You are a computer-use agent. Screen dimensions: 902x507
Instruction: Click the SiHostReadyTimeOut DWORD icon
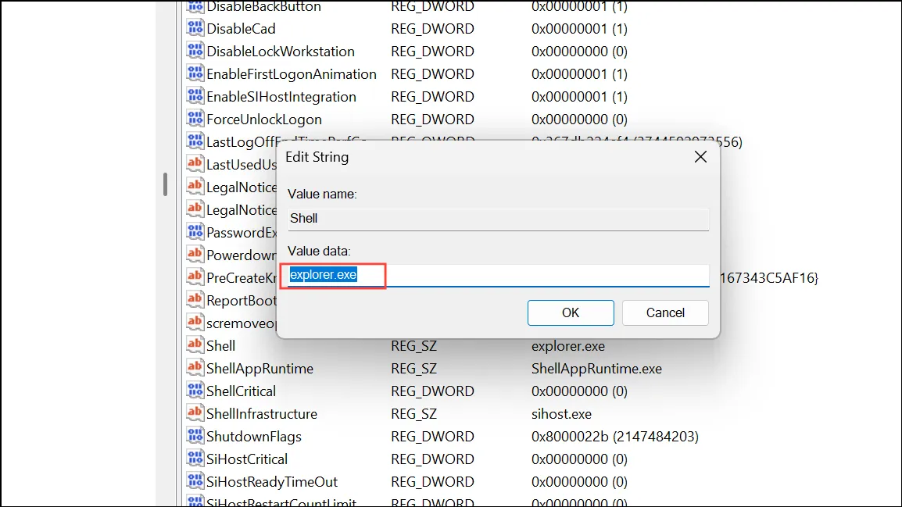pyautogui.click(x=195, y=482)
